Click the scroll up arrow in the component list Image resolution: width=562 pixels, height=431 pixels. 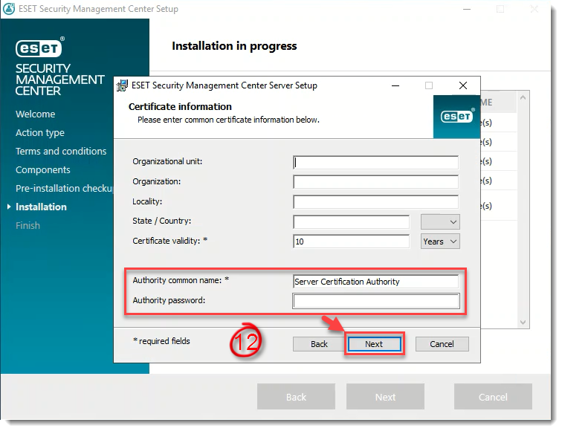tap(523, 97)
